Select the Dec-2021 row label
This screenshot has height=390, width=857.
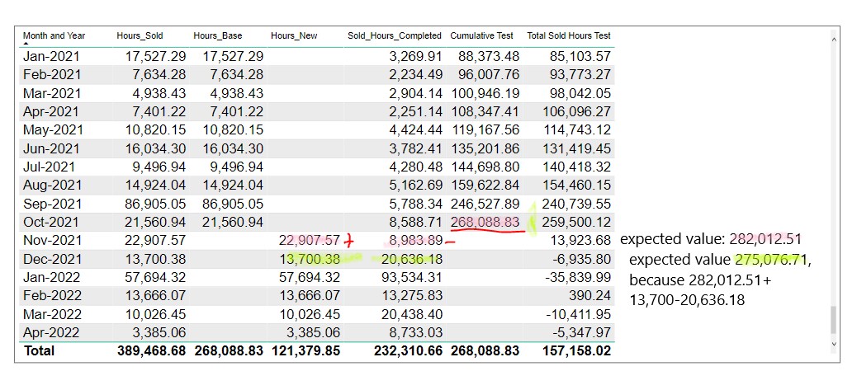[x=52, y=259]
